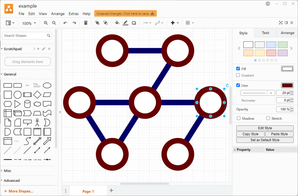Screen dimensions: 298x196
Task: Open the Line Color pencil tool
Action: [x=125, y=23]
